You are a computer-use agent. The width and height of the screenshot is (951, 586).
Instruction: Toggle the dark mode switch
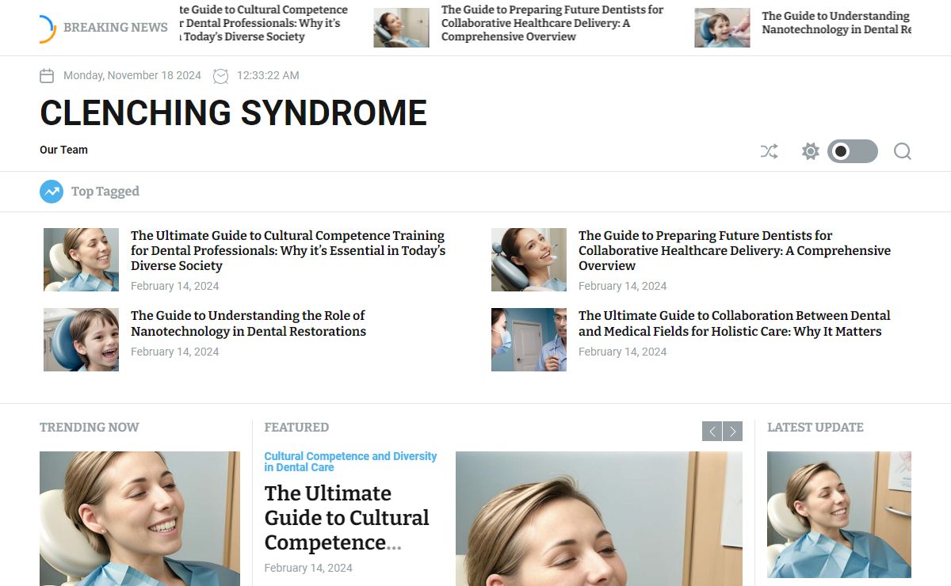click(x=853, y=151)
